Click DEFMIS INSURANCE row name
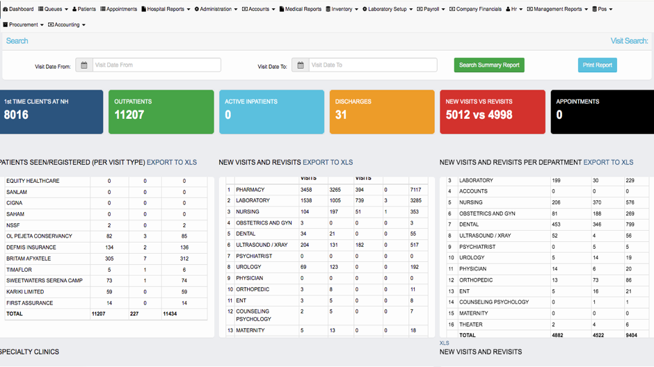The width and height of the screenshot is (654, 367). point(31,247)
